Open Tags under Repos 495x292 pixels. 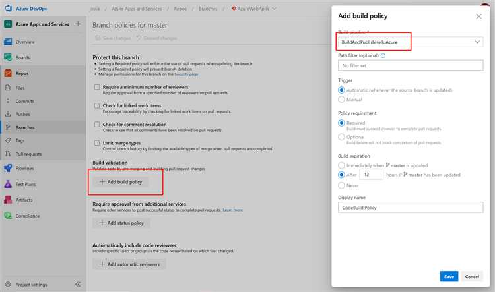tap(20, 140)
